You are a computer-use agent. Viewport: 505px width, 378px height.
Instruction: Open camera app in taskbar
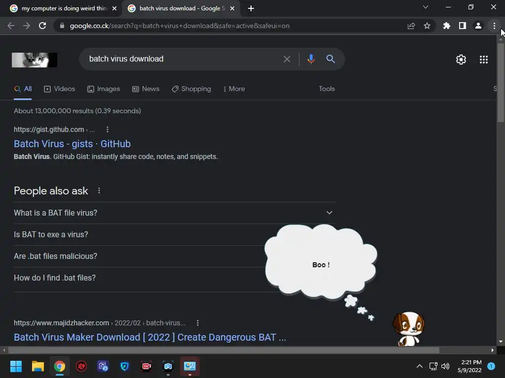[168, 366]
